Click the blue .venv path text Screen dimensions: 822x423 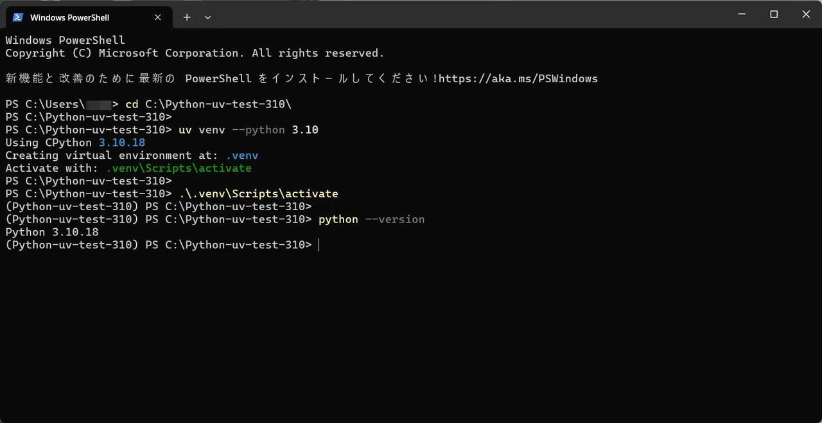click(x=242, y=156)
